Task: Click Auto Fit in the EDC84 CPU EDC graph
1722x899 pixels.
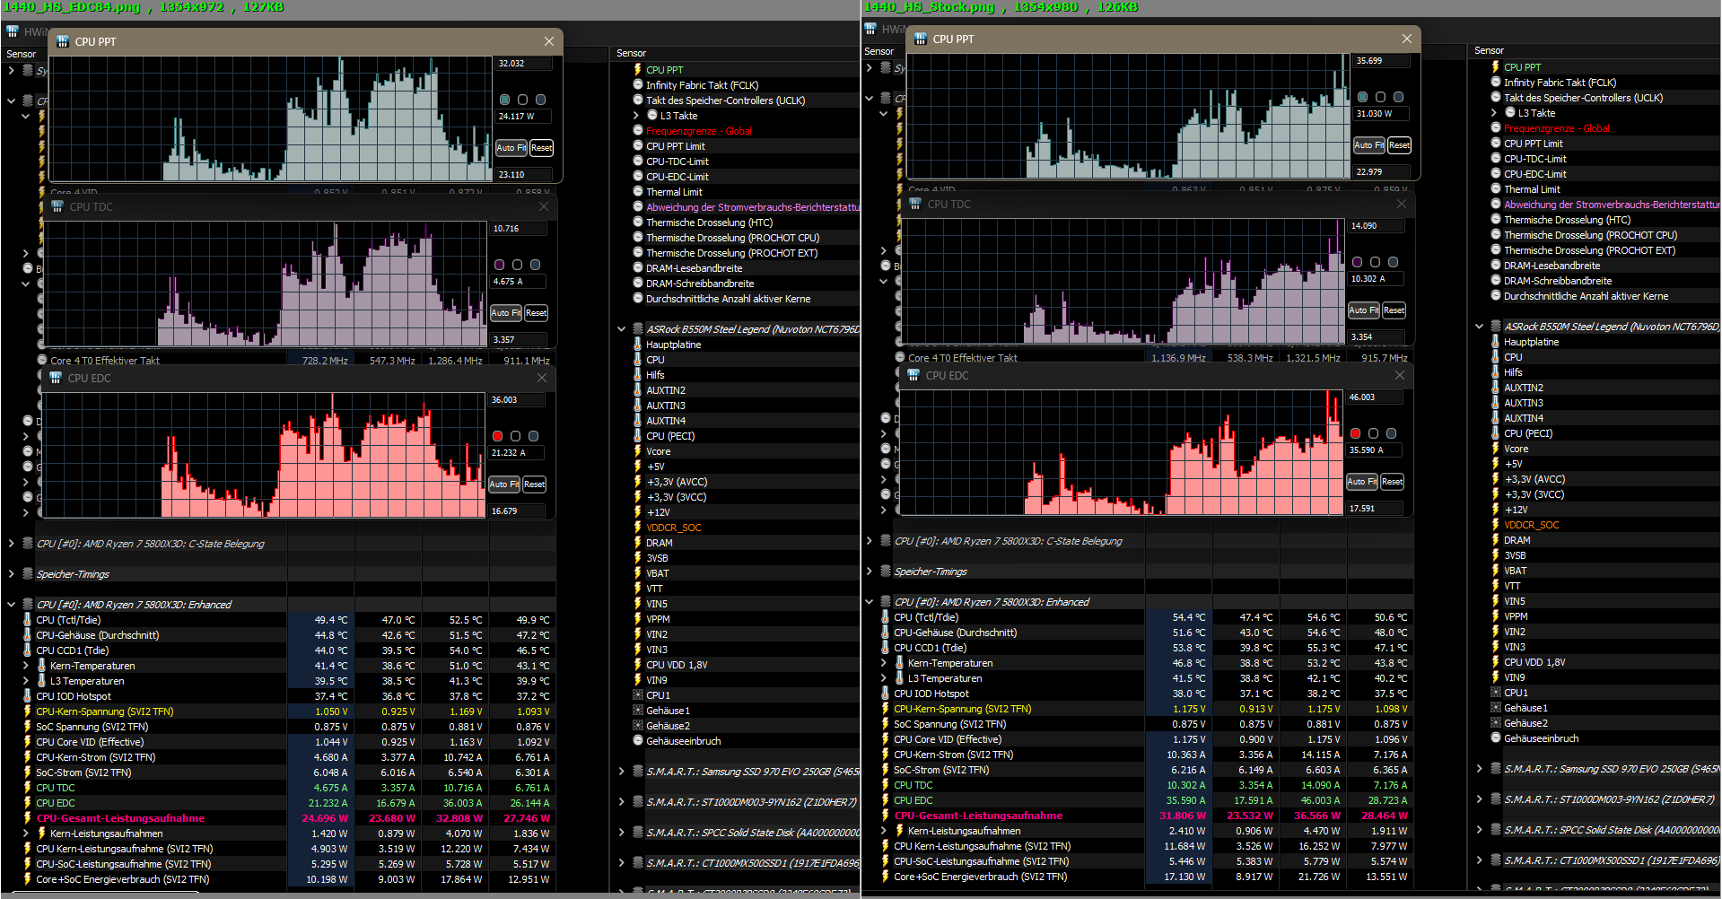Action: (504, 484)
